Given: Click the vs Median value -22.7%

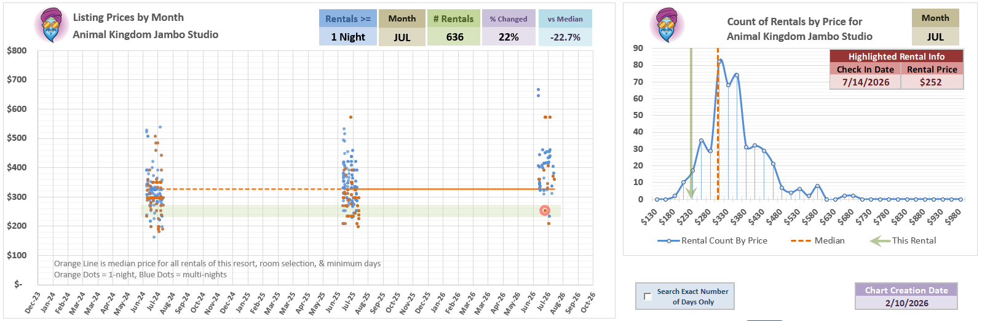Looking at the screenshot, I should [564, 37].
